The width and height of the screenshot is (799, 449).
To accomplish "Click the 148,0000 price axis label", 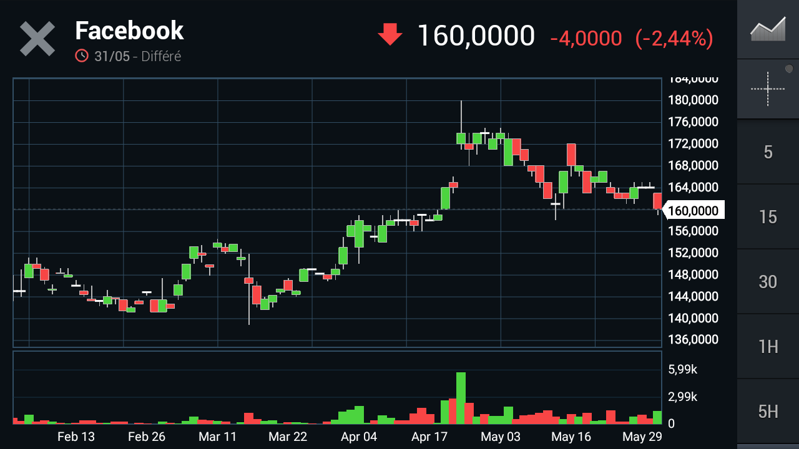I will point(693,274).
